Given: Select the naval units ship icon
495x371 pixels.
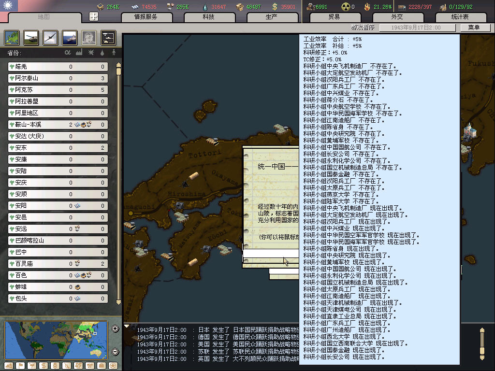Looking at the screenshot, I should [x=70, y=38].
